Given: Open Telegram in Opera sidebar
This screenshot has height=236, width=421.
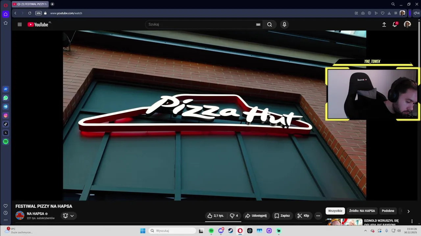Looking at the screenshot, I should 6,107.
